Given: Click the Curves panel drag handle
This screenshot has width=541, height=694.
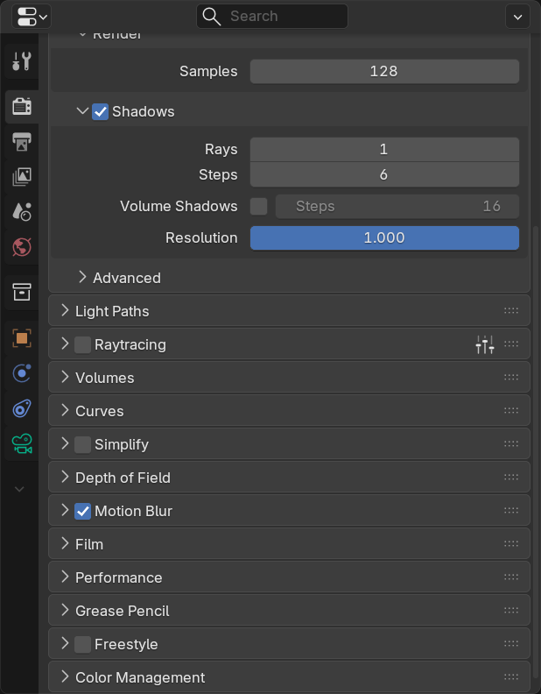Looking at the screenshot, I should [x=511, y=411].
